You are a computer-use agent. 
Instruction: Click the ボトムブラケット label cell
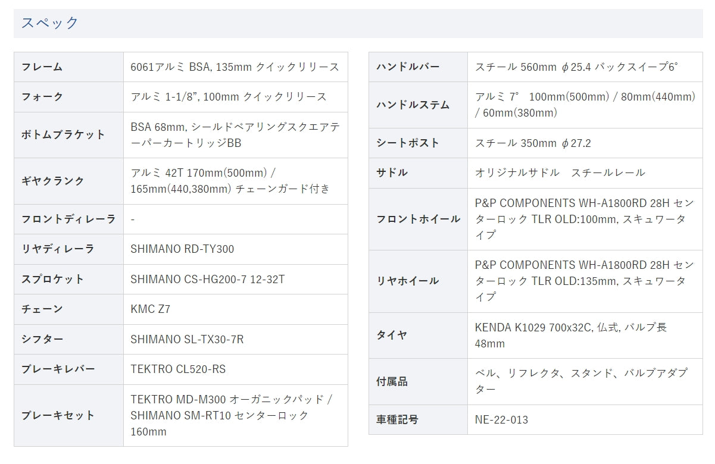(63, 134)
